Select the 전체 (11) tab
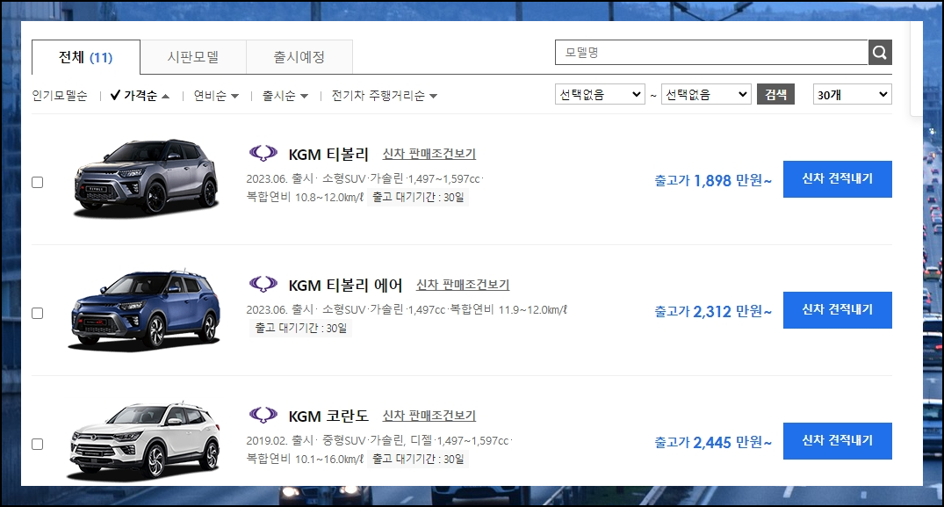Screen dimensions: 944x507 [x=85, y=57]
